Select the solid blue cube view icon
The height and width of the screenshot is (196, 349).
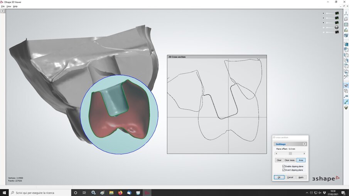[x=346, y=44]
